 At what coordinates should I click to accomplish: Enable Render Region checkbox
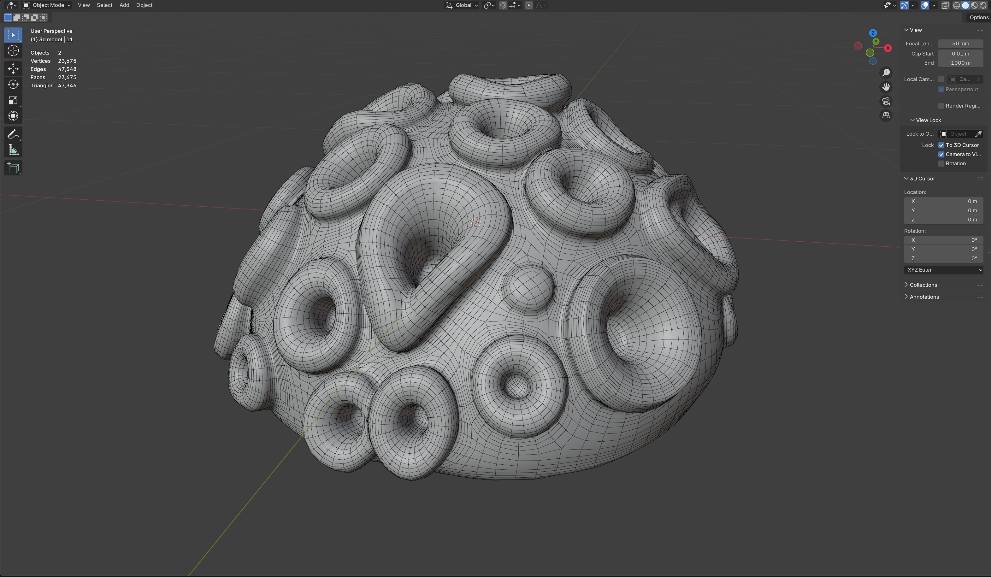point(941,106)
